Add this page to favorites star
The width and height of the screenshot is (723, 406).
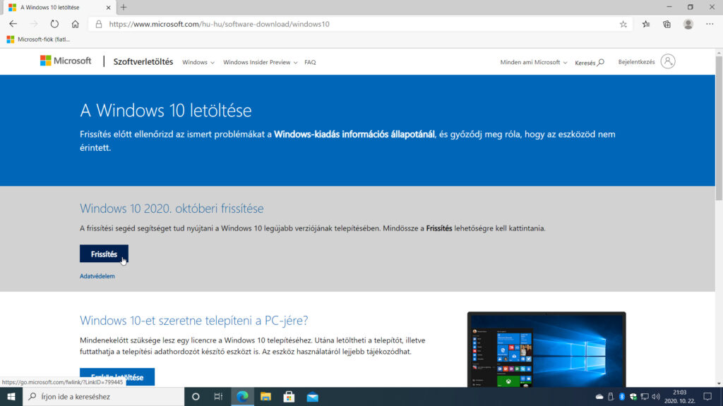pos(623,24)
